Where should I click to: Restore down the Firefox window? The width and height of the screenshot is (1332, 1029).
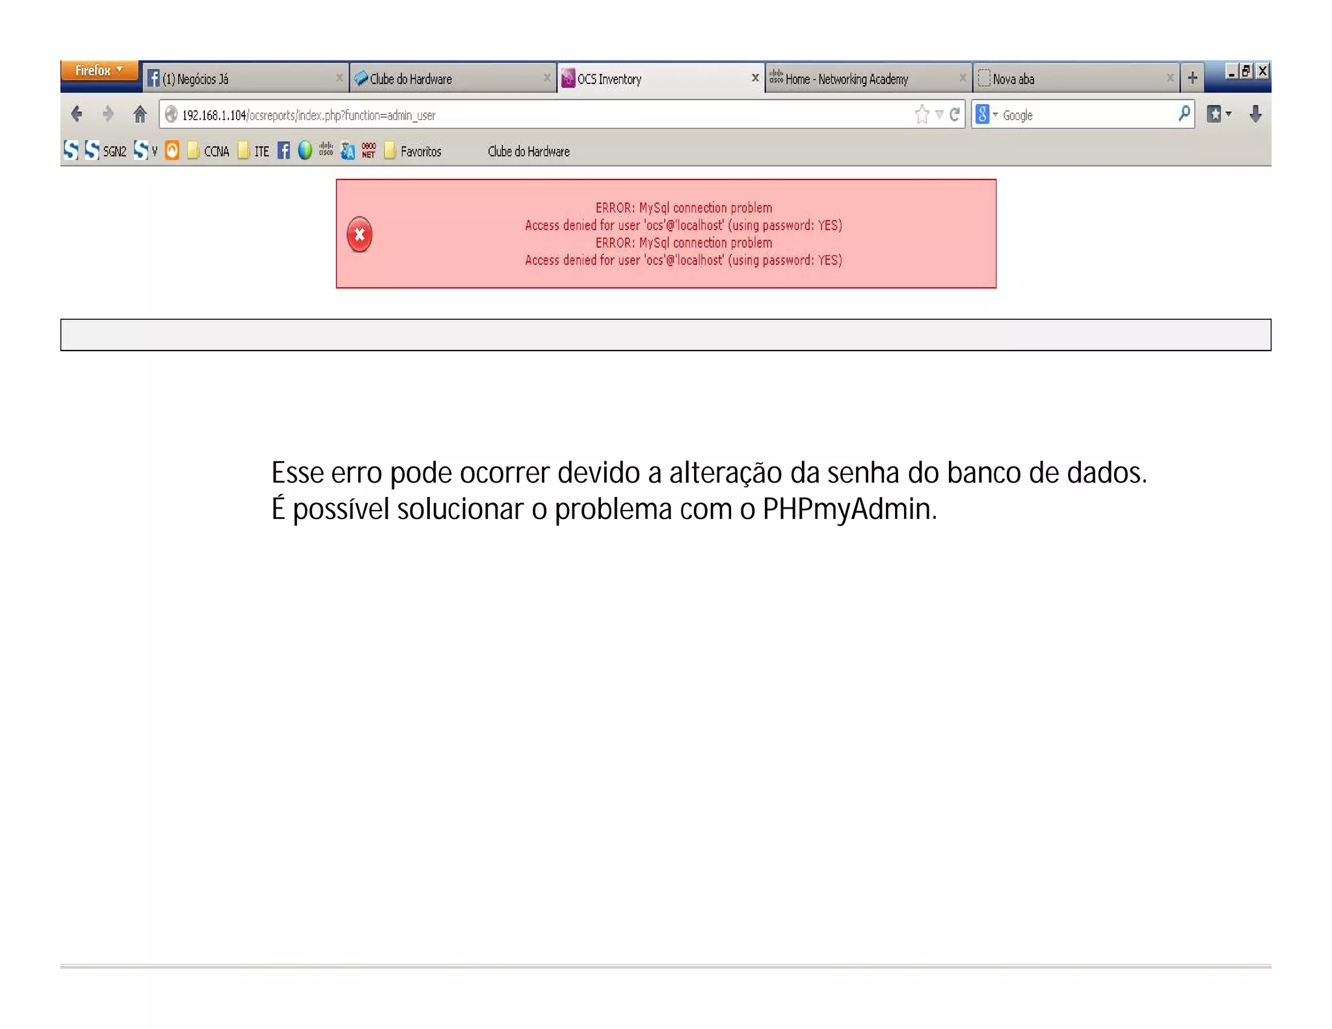tap(1246, 71)
